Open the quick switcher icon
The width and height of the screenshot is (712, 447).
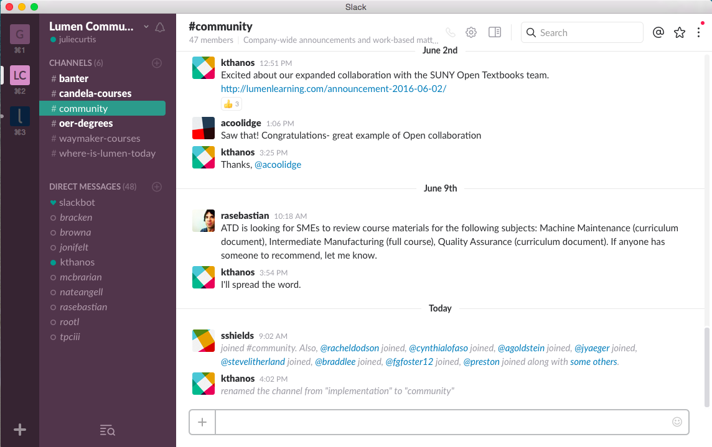pos(107,430)
